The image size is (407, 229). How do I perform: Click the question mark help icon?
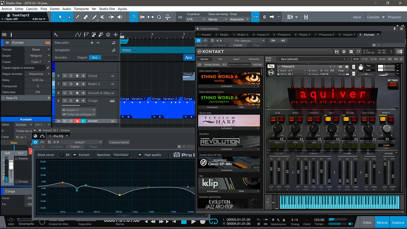point(134,17)
